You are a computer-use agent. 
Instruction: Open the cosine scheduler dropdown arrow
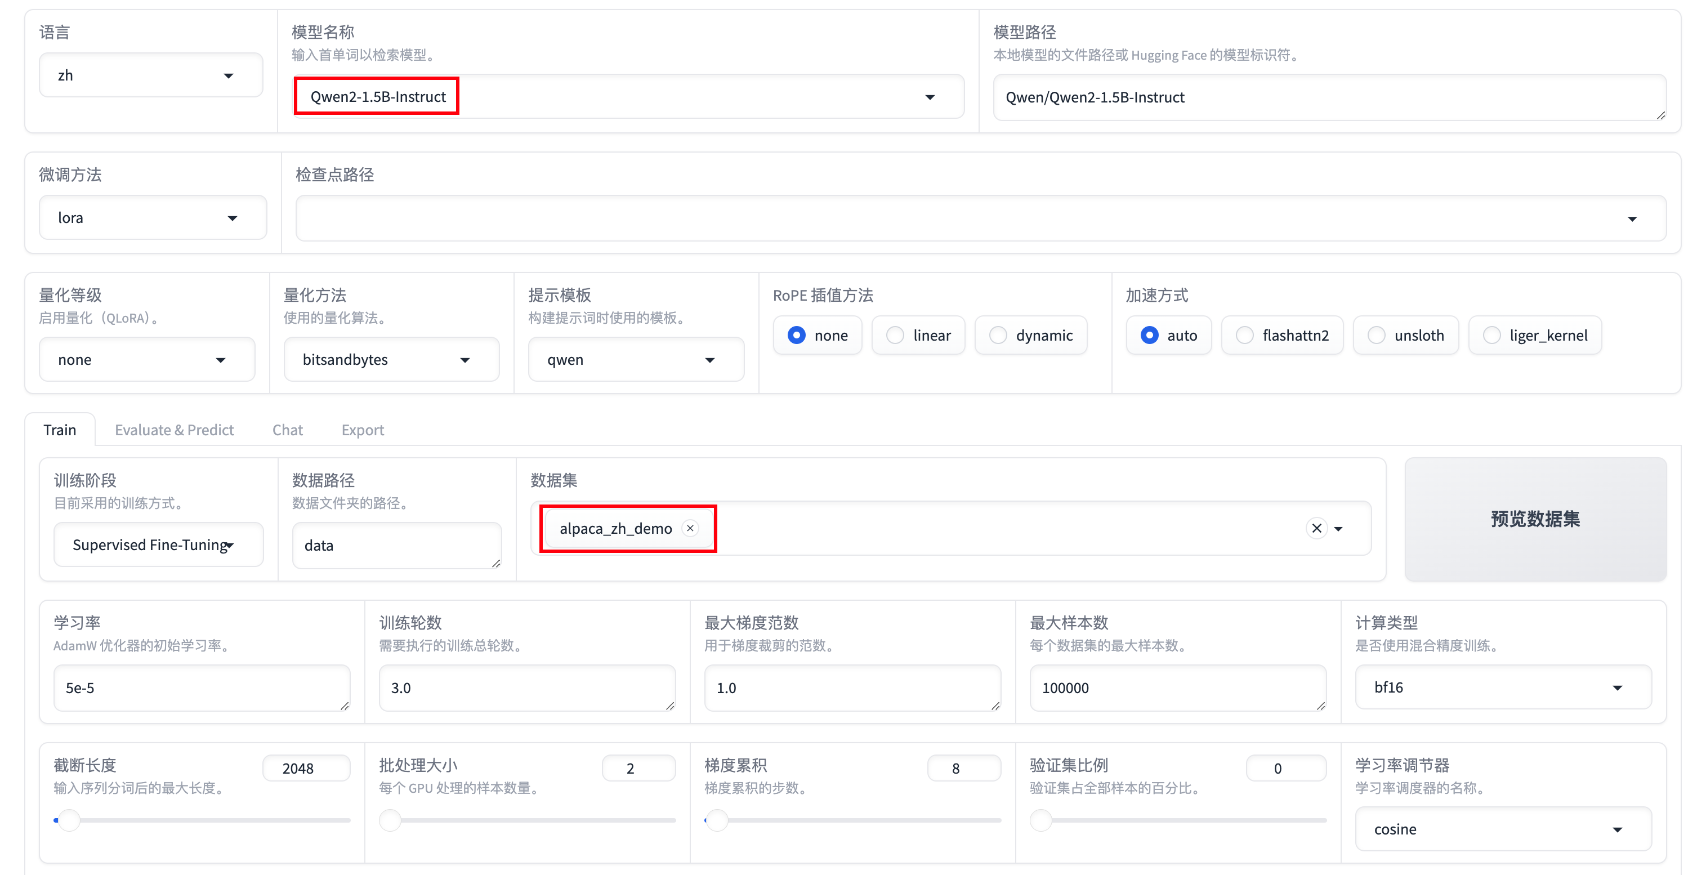pyautogui.click(x=1616, y=829)
